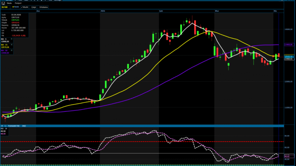Remove the MA 5 indicator with its X

click(x=11, y=39)
